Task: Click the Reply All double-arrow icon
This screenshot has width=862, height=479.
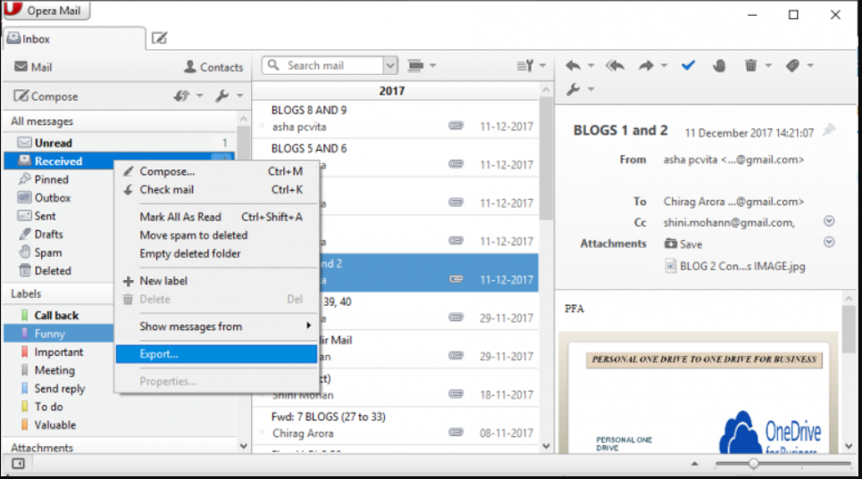Action: pos(615,66)
